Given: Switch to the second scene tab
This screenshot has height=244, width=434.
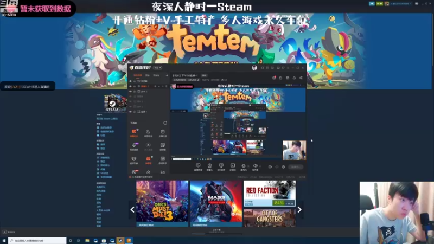Looking at the screenshot, I should [148, 75].
